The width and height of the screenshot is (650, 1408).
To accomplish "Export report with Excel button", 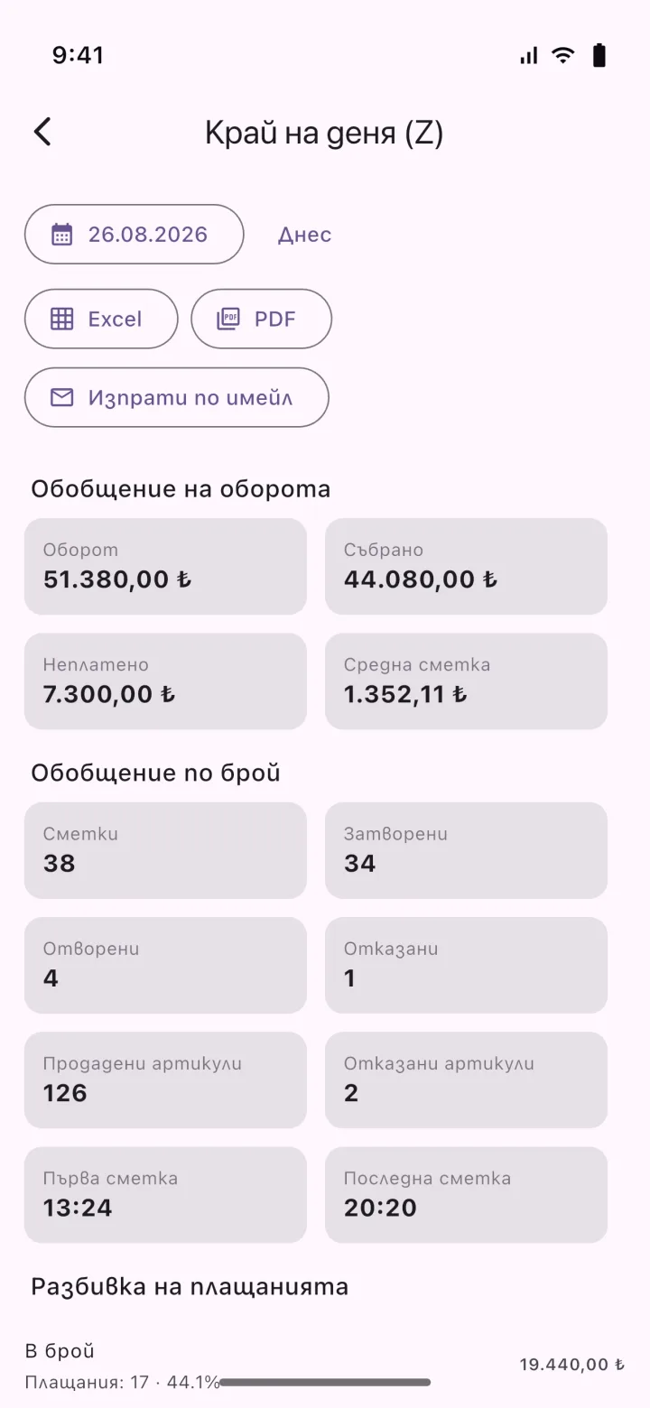I will [101, 319].
